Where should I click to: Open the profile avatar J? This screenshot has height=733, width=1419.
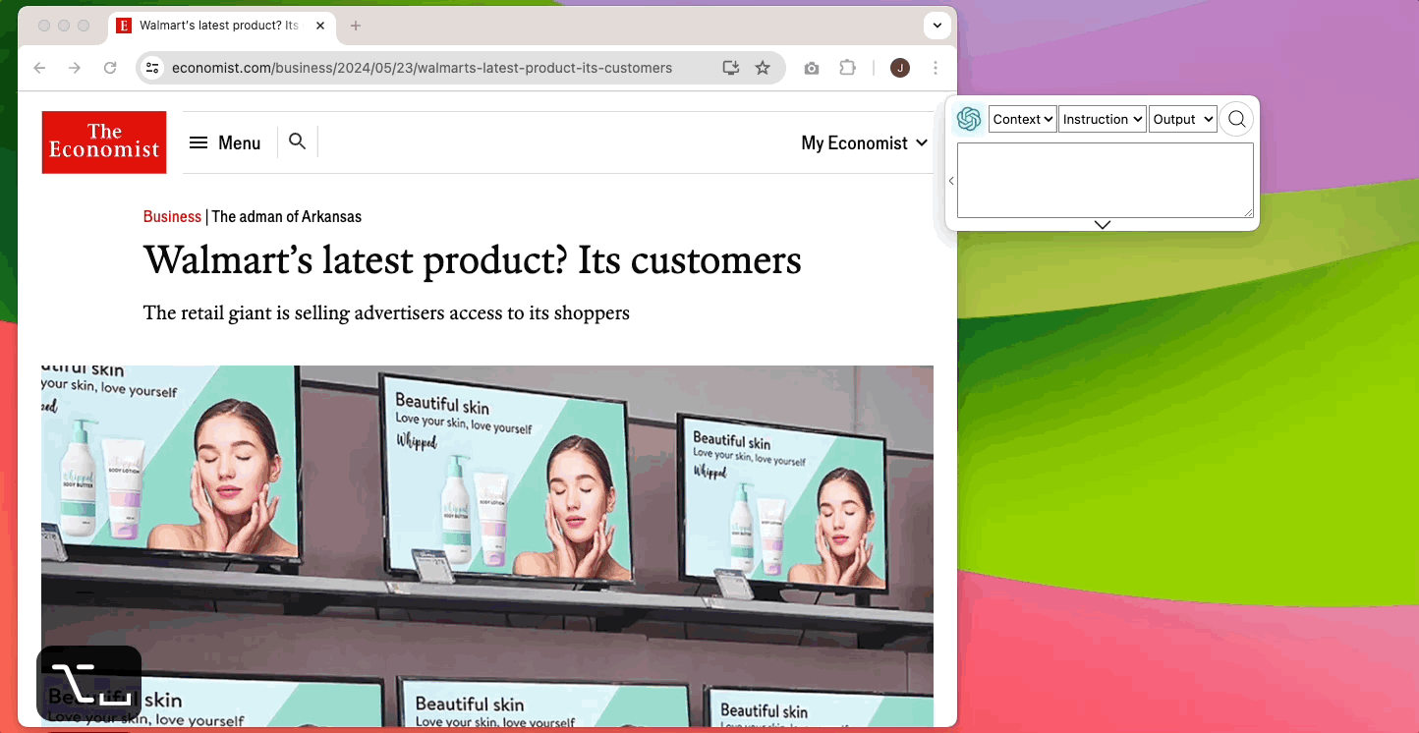900,68
